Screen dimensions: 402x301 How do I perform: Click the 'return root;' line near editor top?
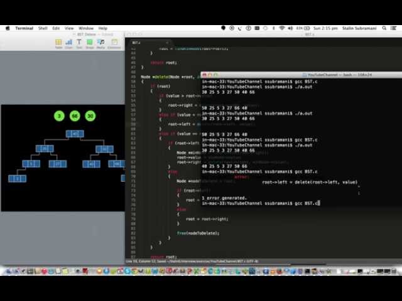(163, 63)
